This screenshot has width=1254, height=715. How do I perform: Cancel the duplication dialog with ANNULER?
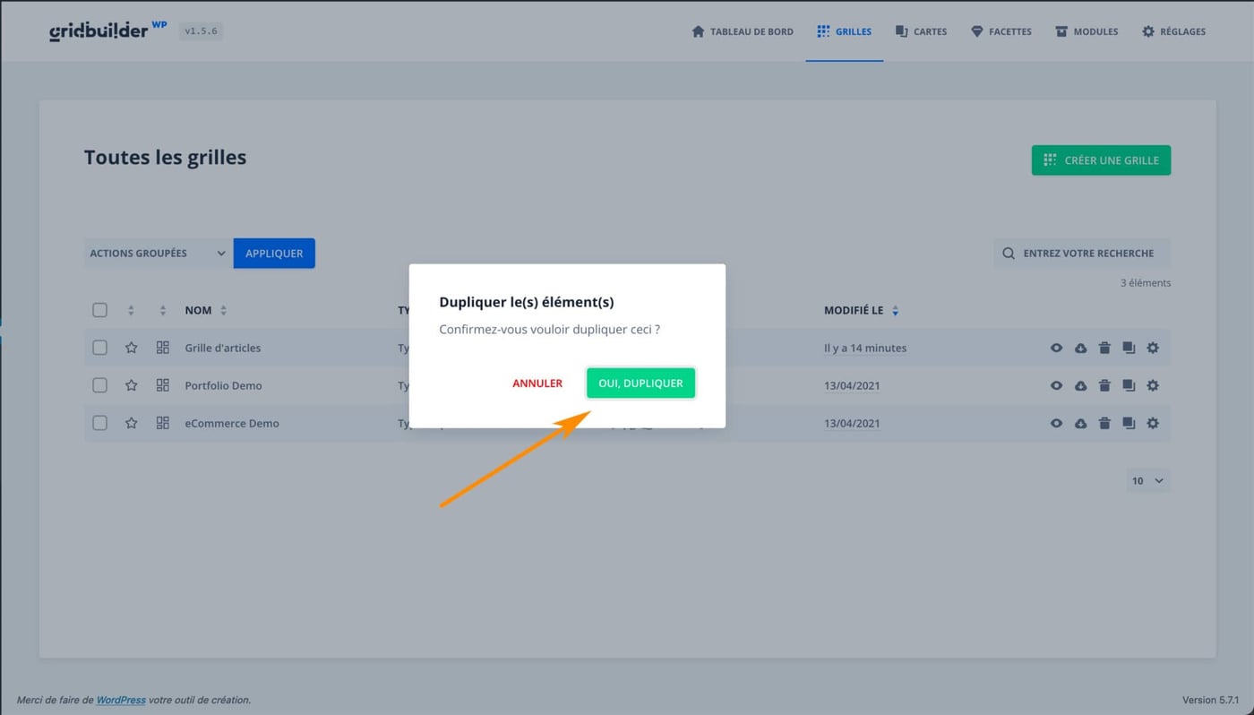[x=537, y=383]
